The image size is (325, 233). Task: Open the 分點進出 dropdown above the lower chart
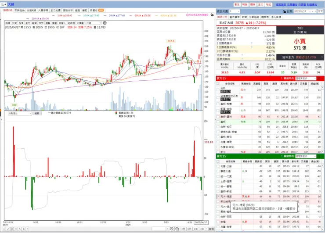click(20, 113)
